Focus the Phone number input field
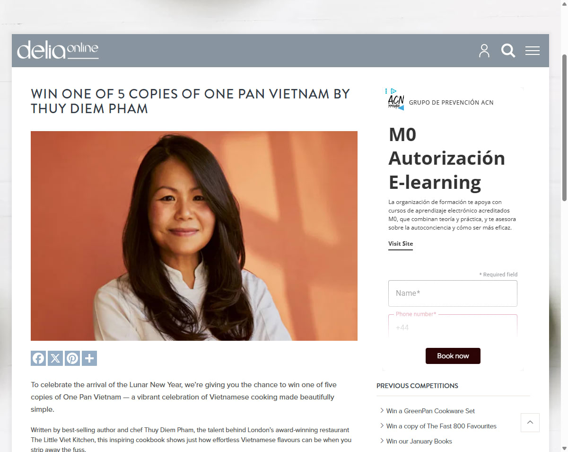 point(453,326)
